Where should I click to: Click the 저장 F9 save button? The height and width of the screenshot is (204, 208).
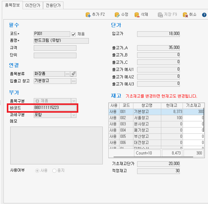[x=167, y=15]
